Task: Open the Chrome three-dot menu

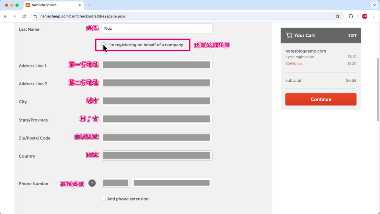Action: click(374, 16)
